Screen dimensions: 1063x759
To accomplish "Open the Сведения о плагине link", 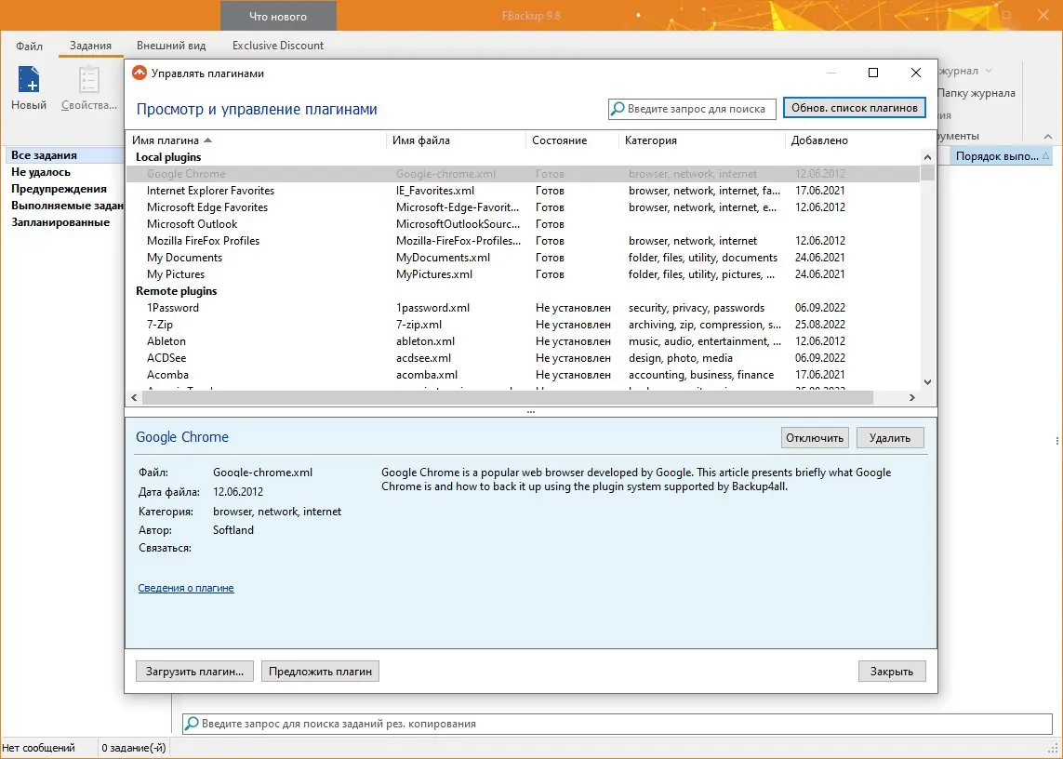I will pos(186,588).
